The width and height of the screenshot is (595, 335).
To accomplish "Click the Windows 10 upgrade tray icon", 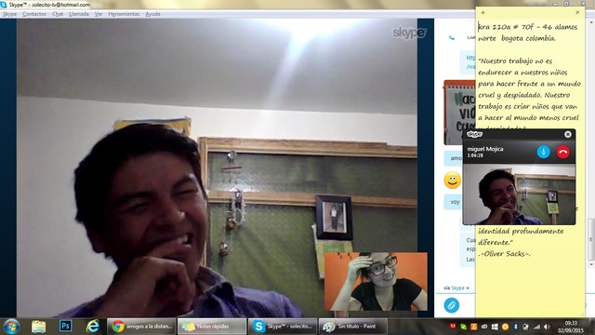I will [495, 327].
